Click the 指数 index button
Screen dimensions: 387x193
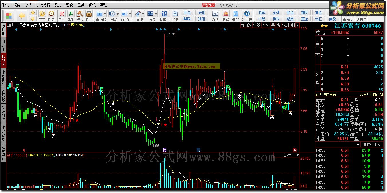pyautogui.click(x=262, y=13)
